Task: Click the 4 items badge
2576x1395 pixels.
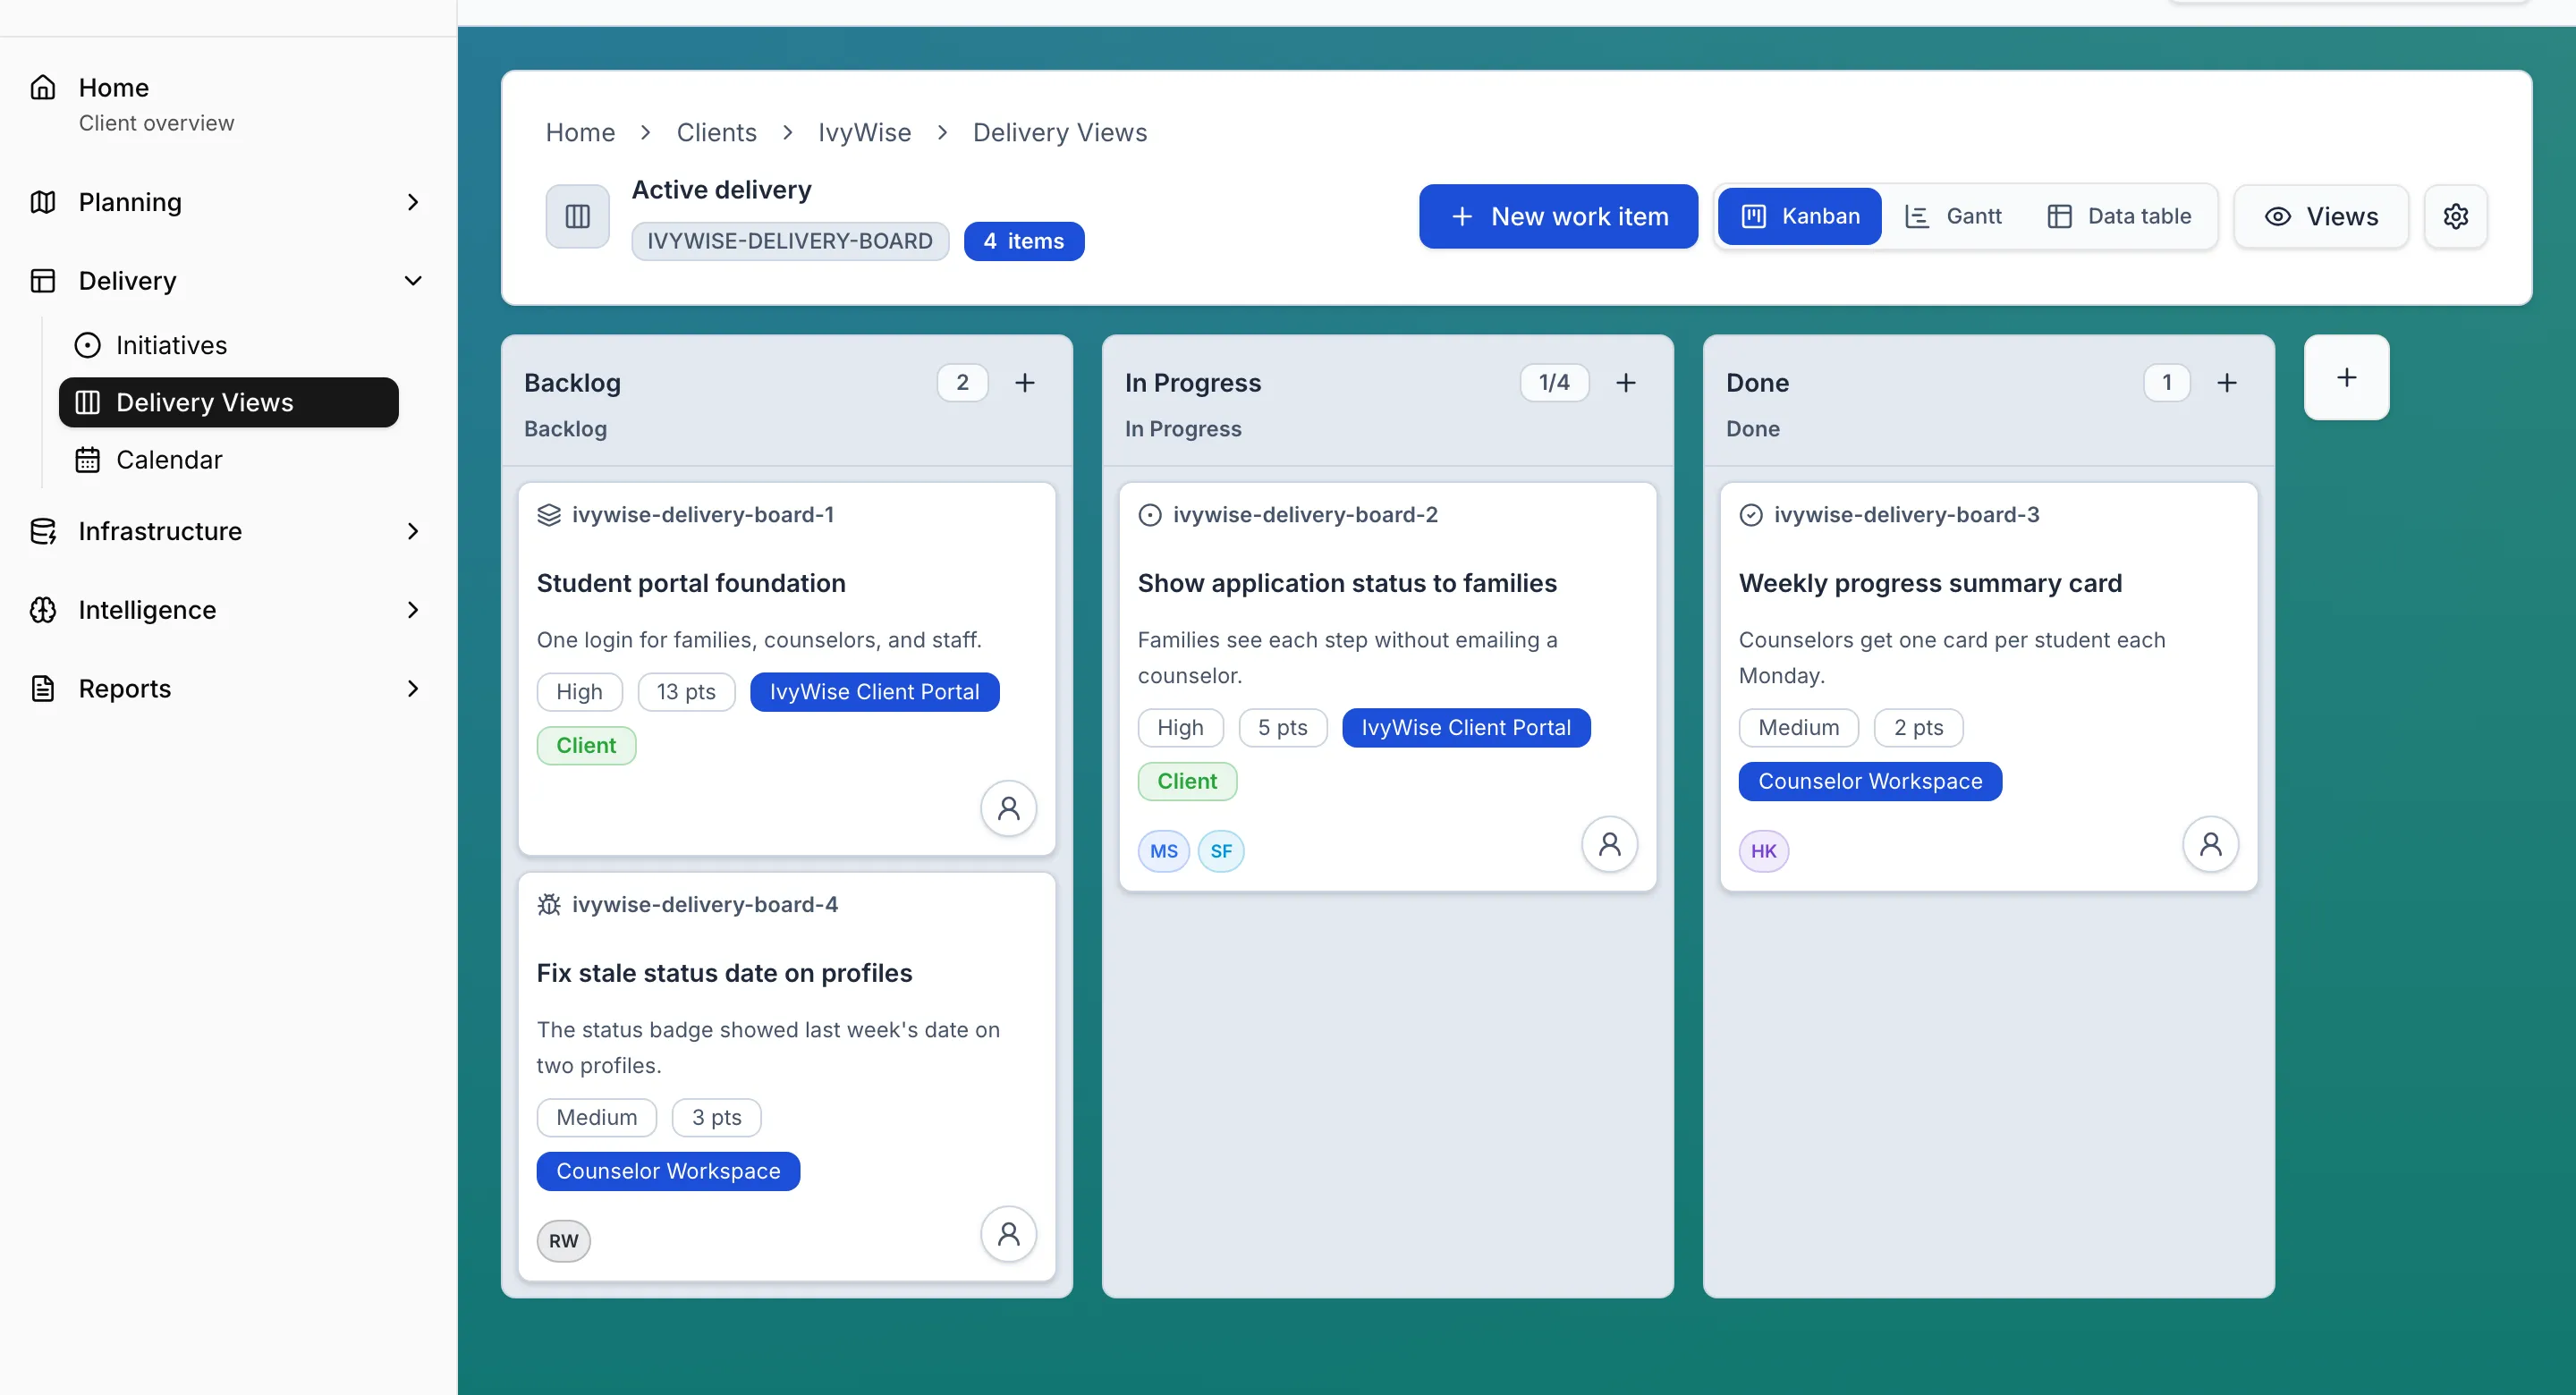Action: point(1024,241)
